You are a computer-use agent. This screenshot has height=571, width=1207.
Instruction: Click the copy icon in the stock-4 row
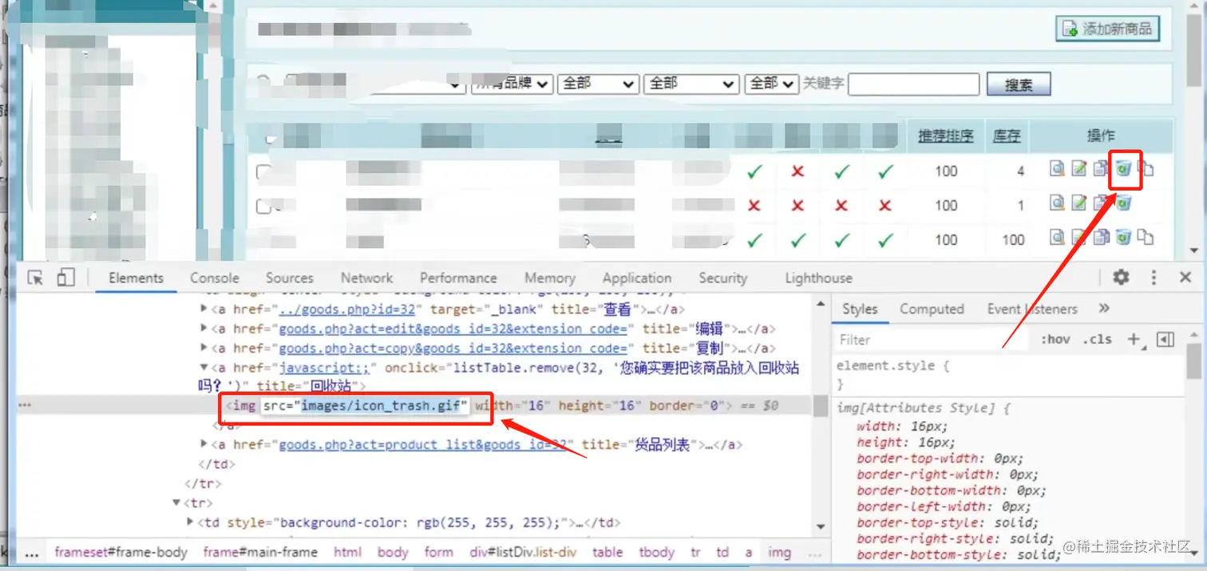1101,168
